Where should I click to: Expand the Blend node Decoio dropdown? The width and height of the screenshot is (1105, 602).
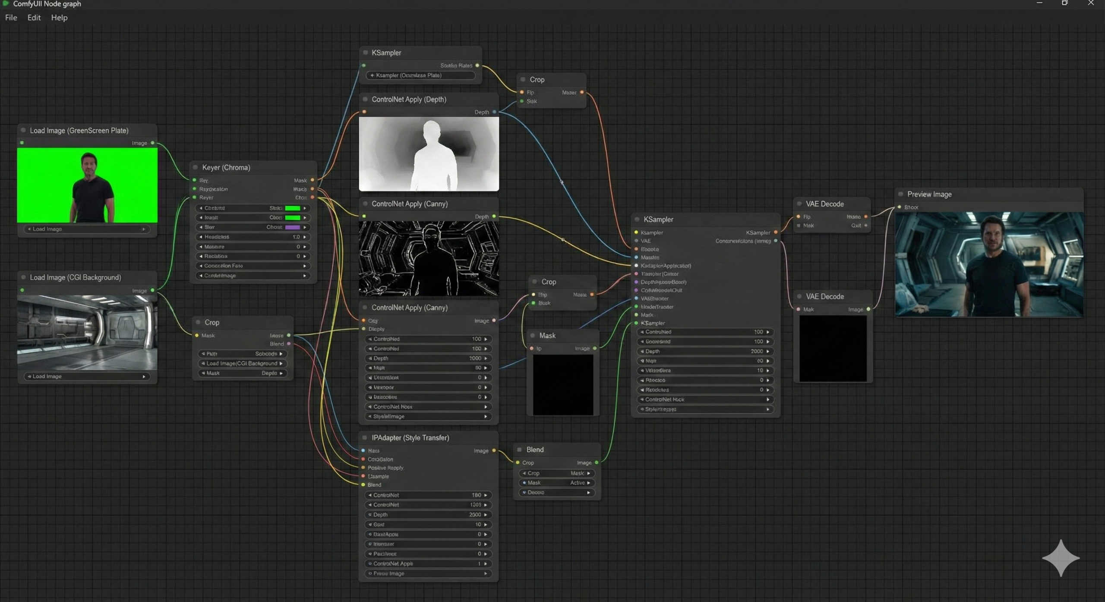tap(556, 492)
